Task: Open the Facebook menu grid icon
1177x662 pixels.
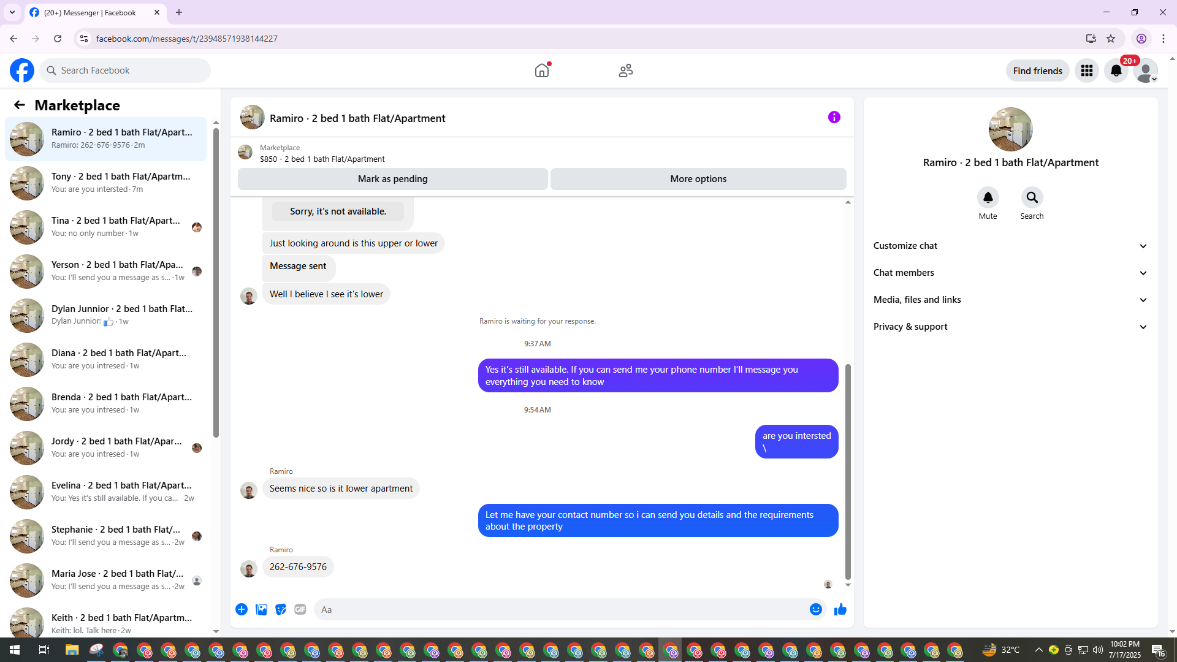Action: 1087,70
